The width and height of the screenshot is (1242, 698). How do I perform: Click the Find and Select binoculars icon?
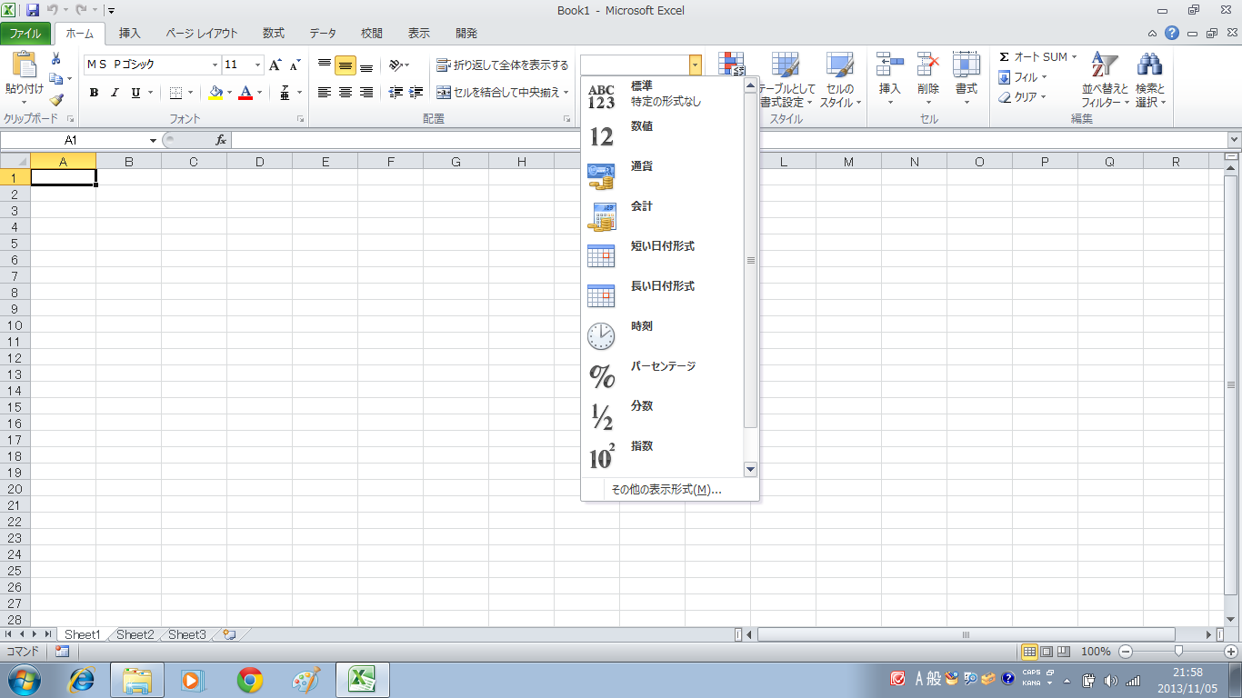1149,66
